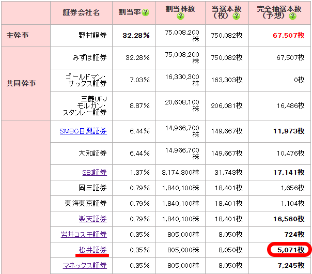312x274 pixels.
Task: Click the 16,330,300株 share count
Action: click(x=182, y=80)
